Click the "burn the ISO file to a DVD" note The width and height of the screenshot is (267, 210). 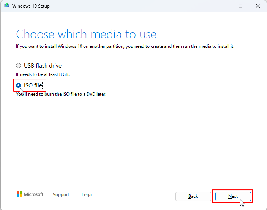61,94
